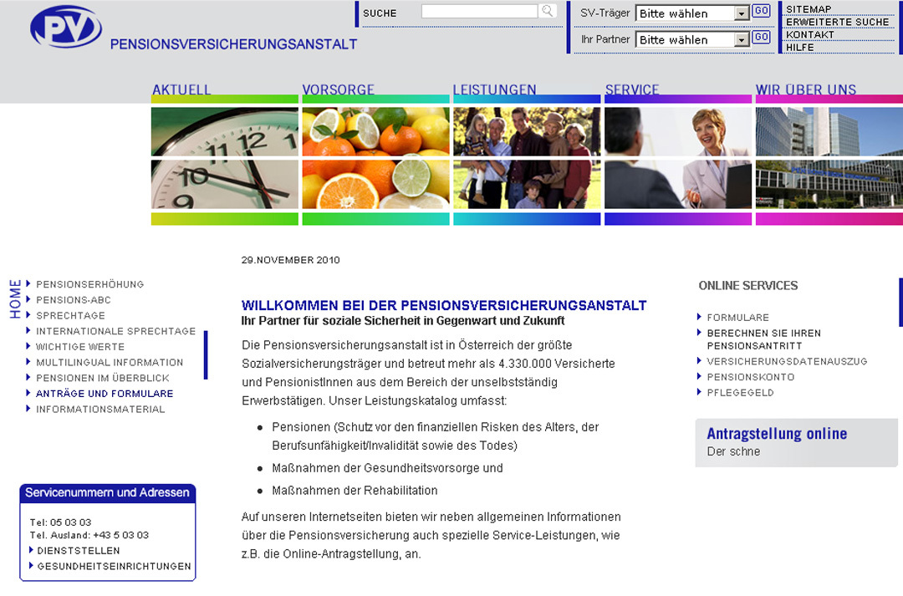Open Pensionskonto online service

tap(750, 377)
